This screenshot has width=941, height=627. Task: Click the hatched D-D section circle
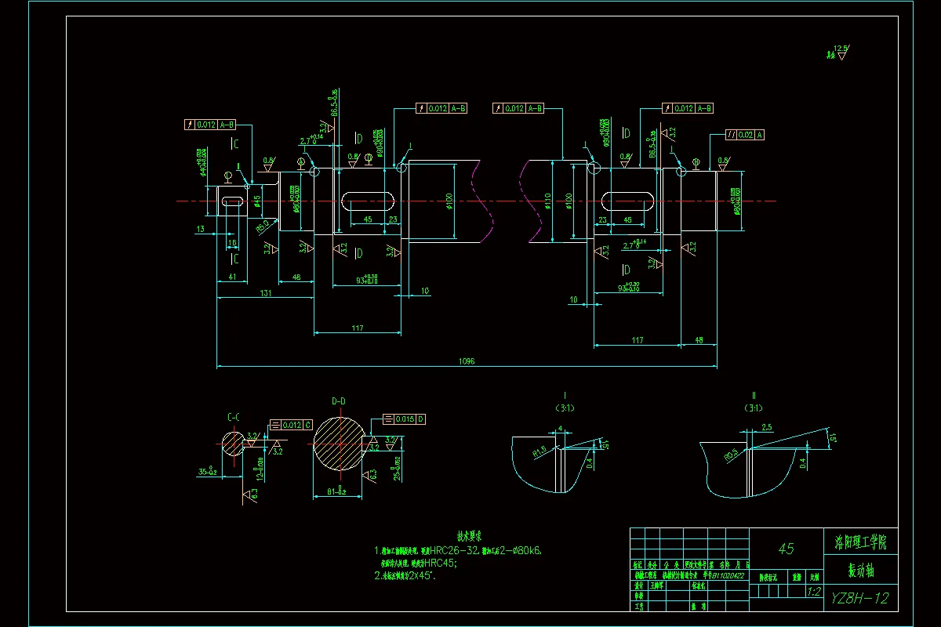pyautogui.click(x=339, y=443)
